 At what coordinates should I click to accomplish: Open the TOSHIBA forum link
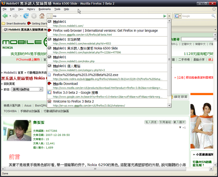pos(10,111)
